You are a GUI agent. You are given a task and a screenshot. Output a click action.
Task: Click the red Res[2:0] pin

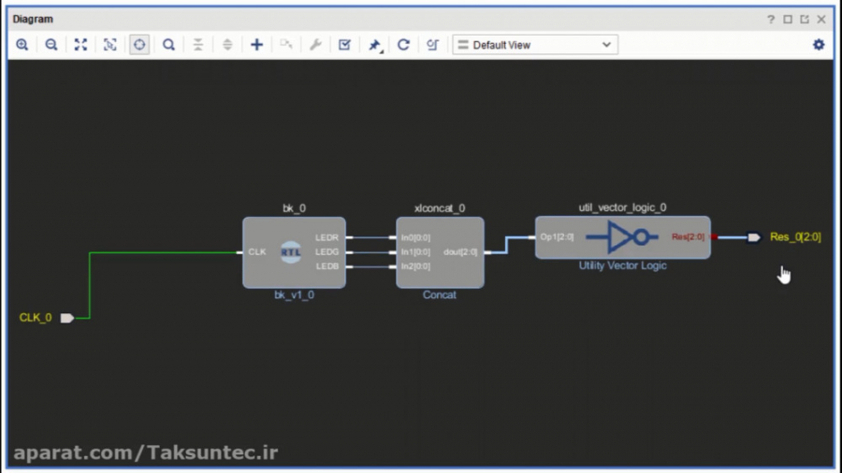[688, 237]
